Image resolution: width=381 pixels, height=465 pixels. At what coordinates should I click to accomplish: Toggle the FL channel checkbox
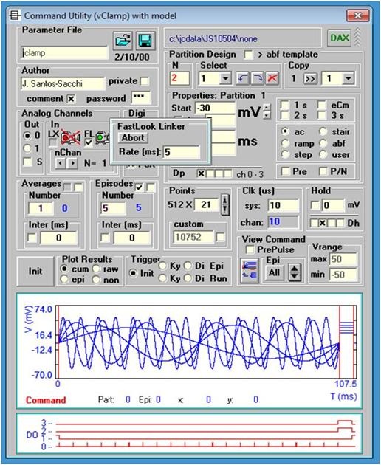click(89, 143)
